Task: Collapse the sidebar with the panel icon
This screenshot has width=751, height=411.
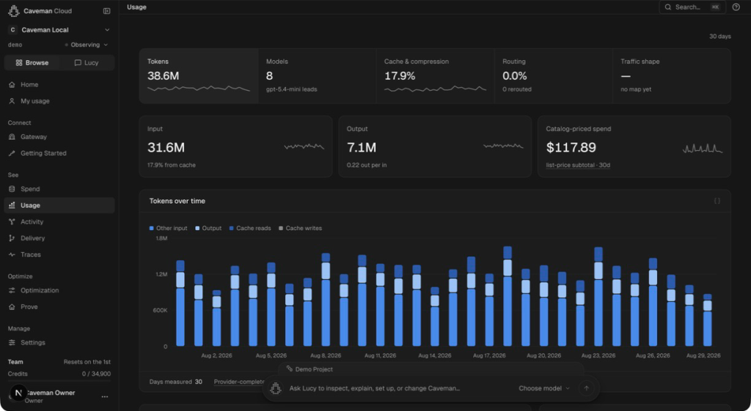Action: (x=107, y=10)
